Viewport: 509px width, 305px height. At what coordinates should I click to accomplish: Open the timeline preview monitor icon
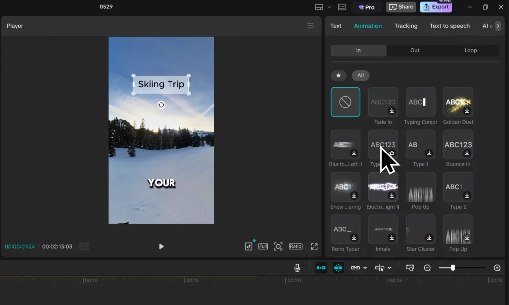(410, 268)
